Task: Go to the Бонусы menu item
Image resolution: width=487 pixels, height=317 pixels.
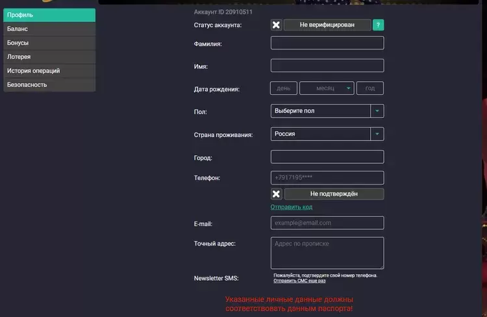Action: [x=49, y=43]
